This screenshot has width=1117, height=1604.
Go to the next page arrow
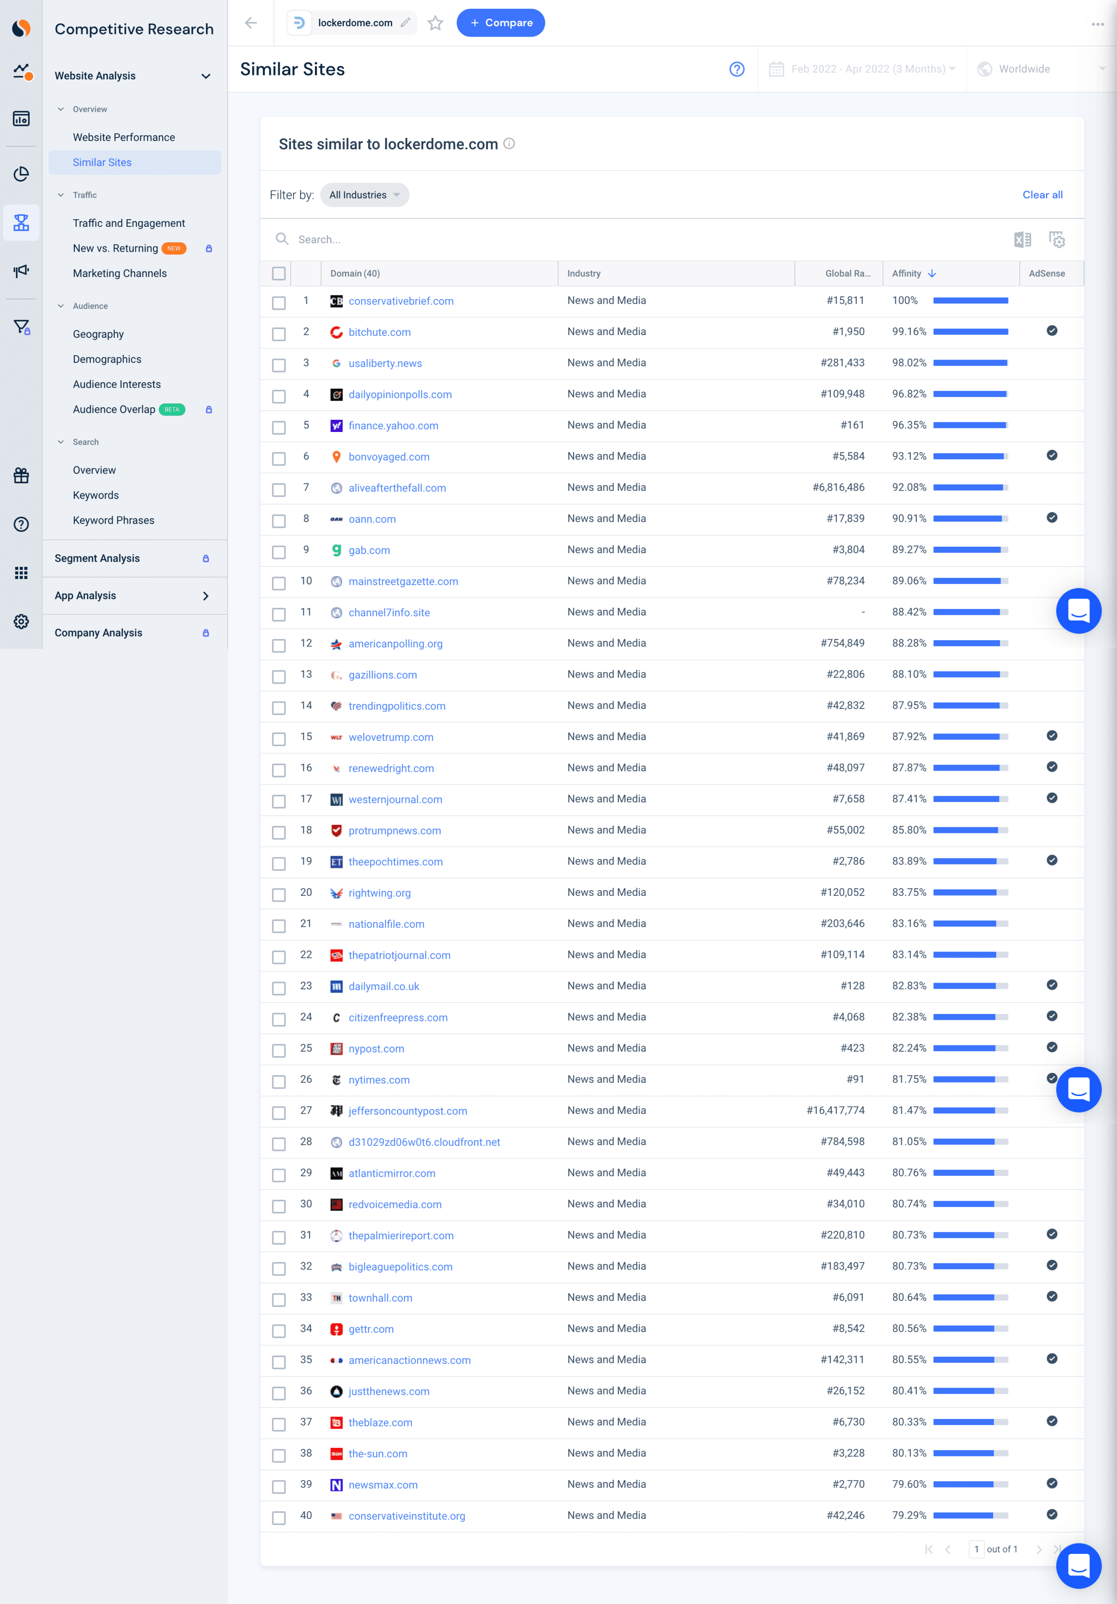[x=1039, y=1549]
